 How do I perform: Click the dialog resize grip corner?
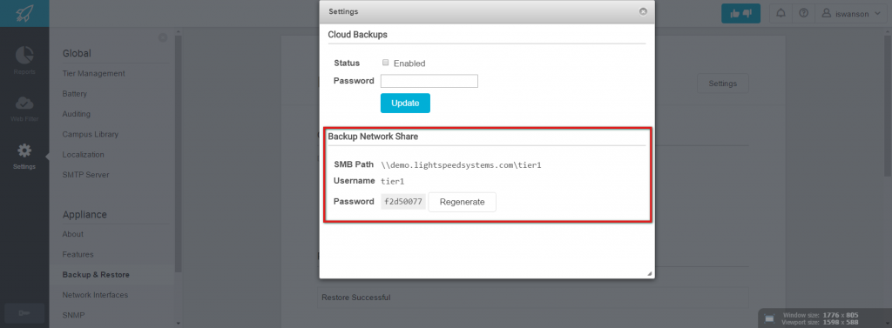coord(649,273)
